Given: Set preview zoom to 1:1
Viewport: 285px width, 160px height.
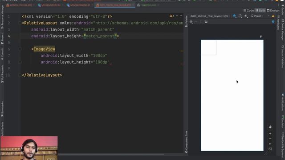Looking at the screenshot, I should pyautogui.click(x=270, y=144).
